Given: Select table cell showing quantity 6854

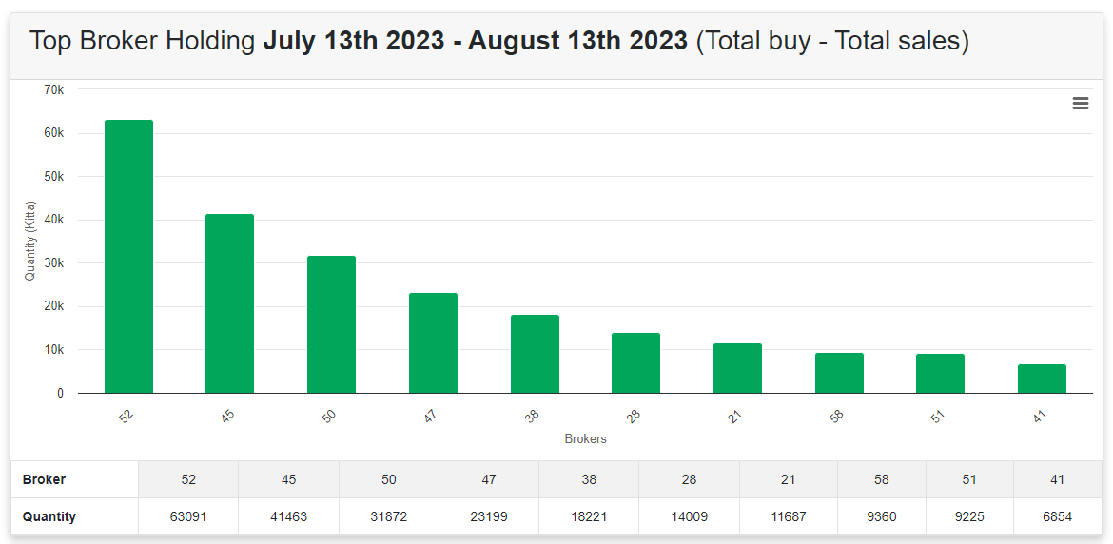Looking at the screenshot, I should (1058, 516).
